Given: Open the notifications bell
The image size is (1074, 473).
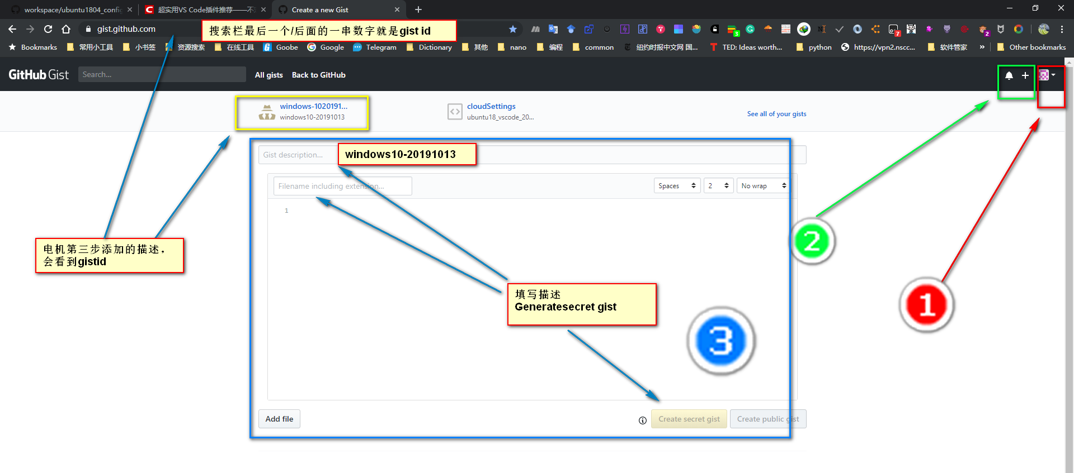Looking at the screenshot, I should (1009, 75).
